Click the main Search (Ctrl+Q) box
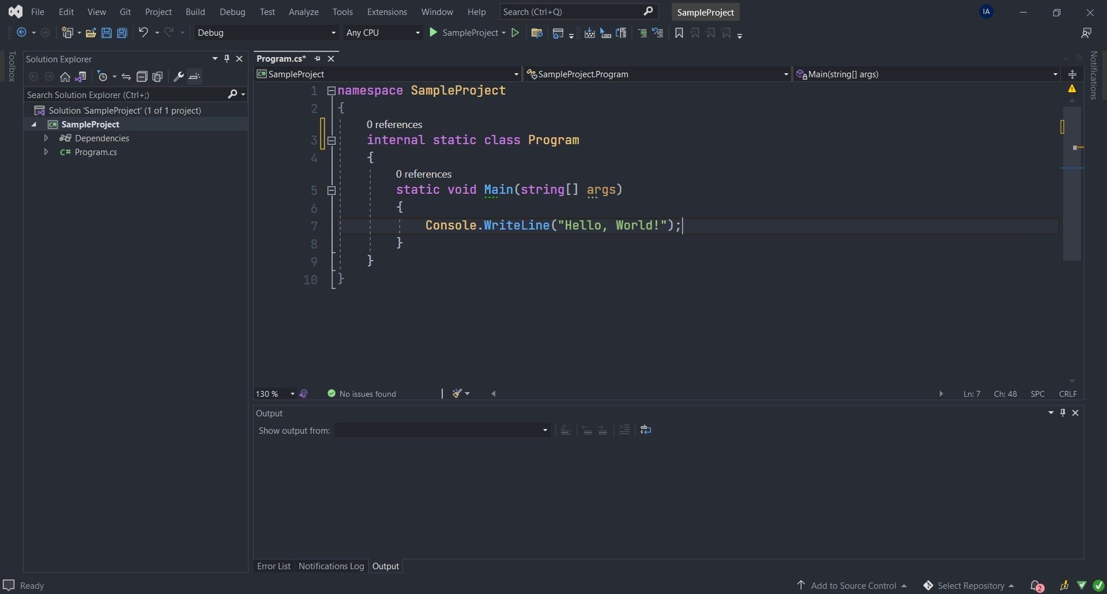This screenshot has width=1107, height=594. coord(578,12)
